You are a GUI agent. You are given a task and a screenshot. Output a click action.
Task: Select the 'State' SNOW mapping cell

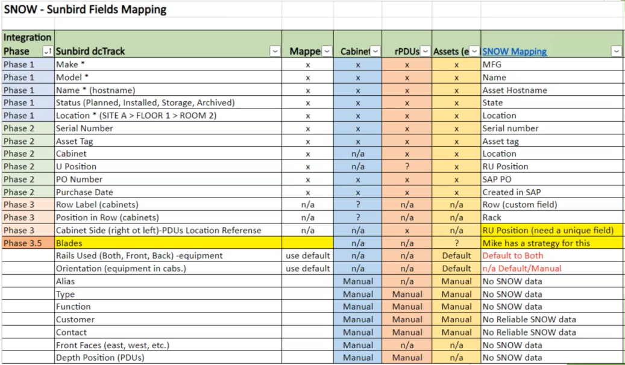coord(551,102)
